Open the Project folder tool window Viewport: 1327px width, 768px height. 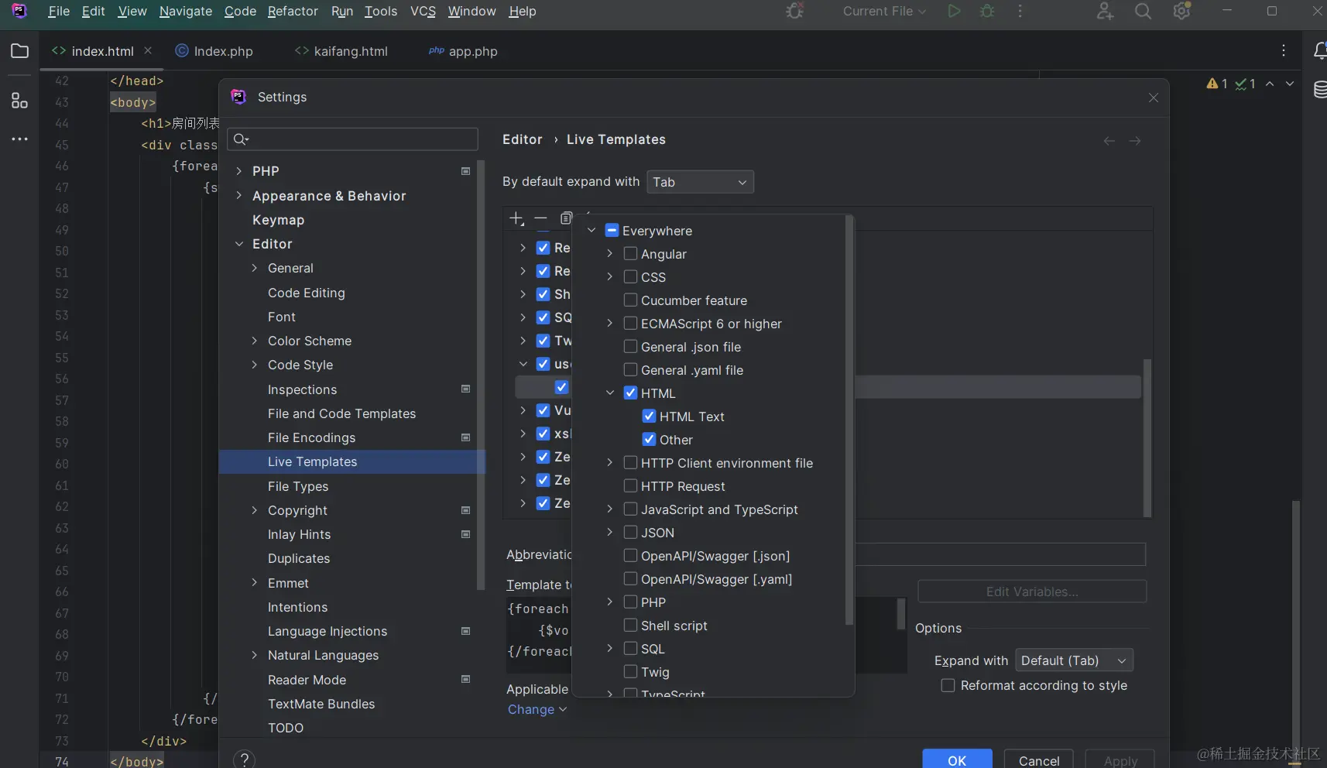[20, 51]
